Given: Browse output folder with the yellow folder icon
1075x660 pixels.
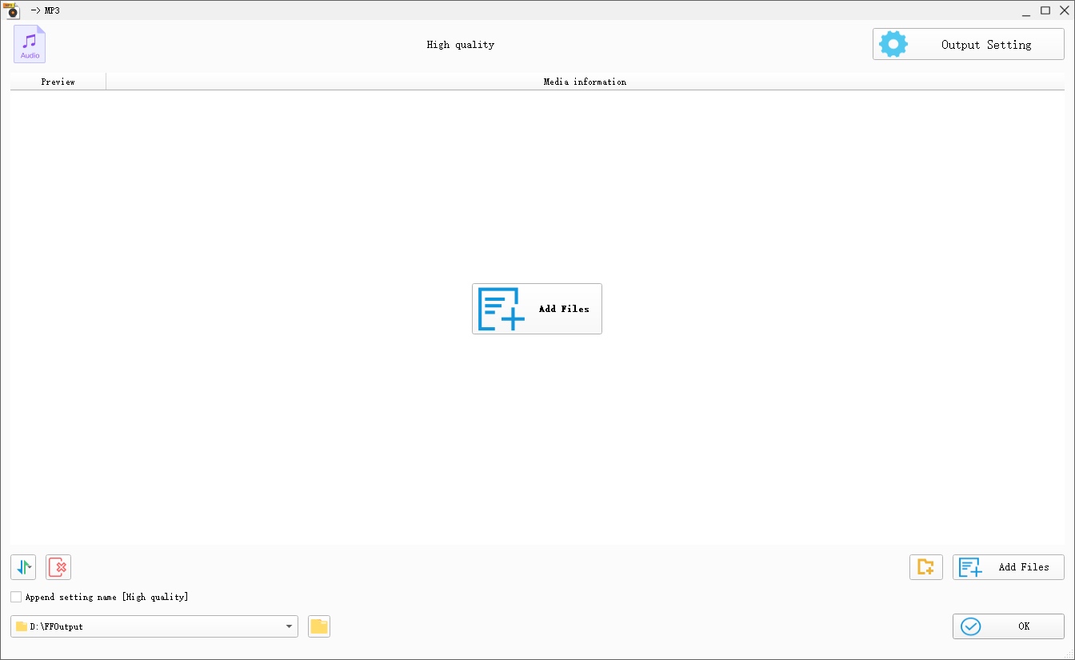Looking at the screenshot, I should (x=318, y=626).
